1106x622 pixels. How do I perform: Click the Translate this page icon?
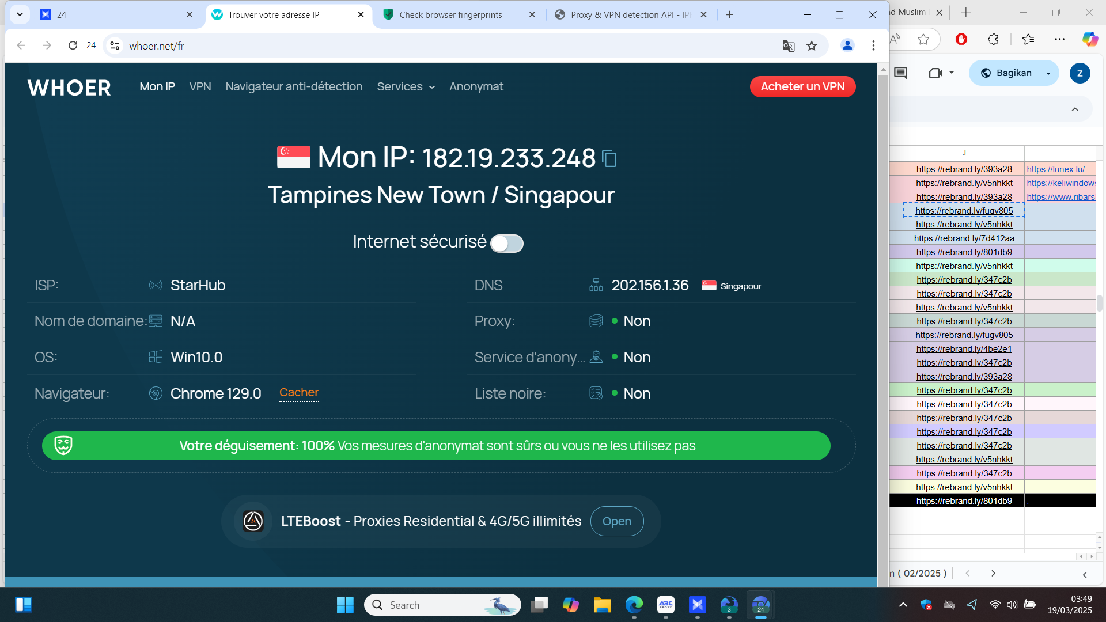point(789,45)
